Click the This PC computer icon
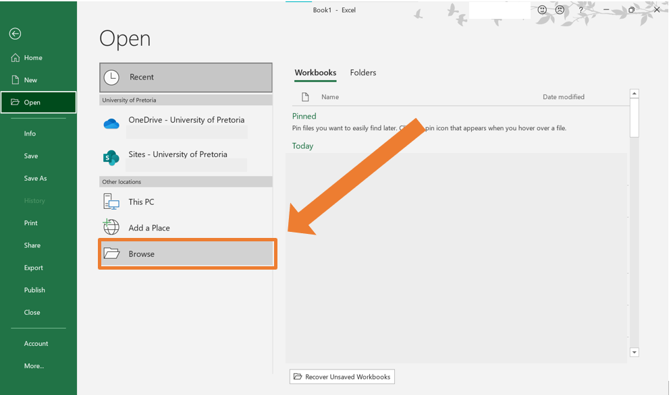 coord(111,202)
